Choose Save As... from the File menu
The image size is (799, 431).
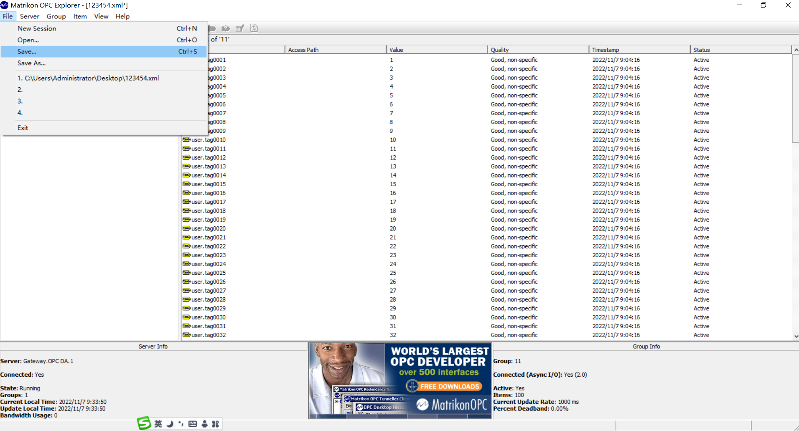[x=104, y=63]
